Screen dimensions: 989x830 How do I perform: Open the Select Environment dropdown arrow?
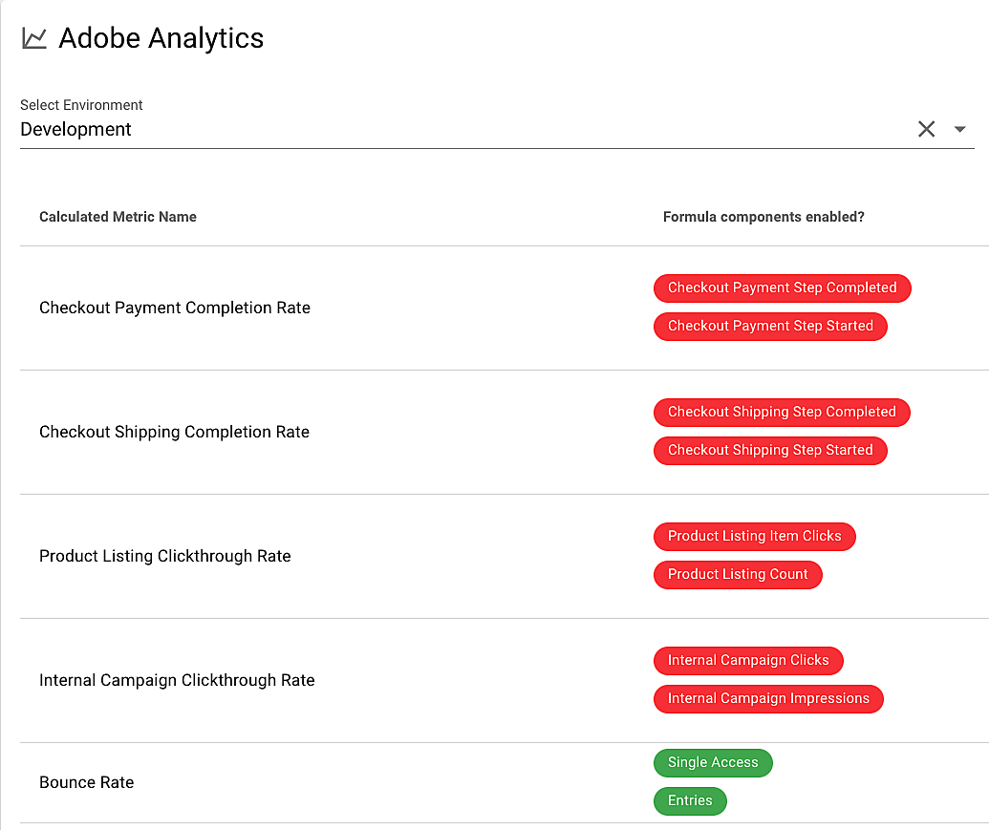click(x=960, y=129)
